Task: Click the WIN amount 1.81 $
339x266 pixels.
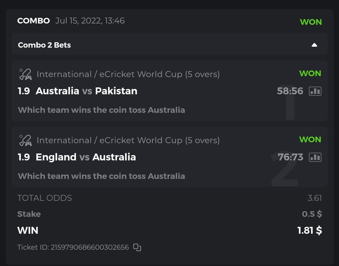Action: click(x=309, y=230)
